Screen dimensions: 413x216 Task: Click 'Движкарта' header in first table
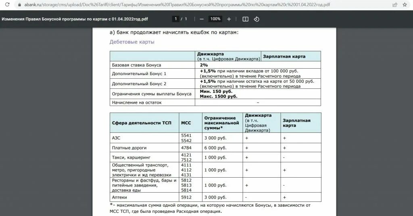pos(211,54)
